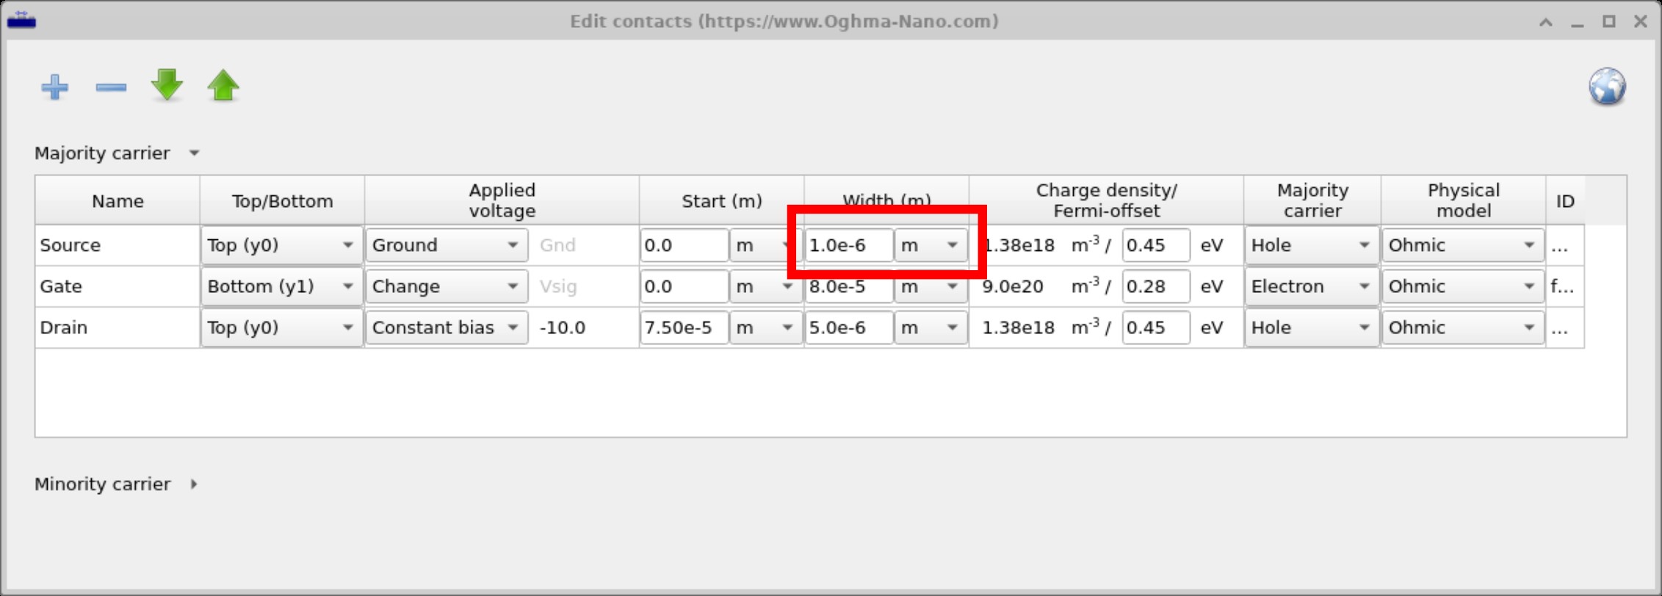Click Gate Width field 8.0e-5
The height and width of the screenshot is (596, 1662).
point(849,286)
